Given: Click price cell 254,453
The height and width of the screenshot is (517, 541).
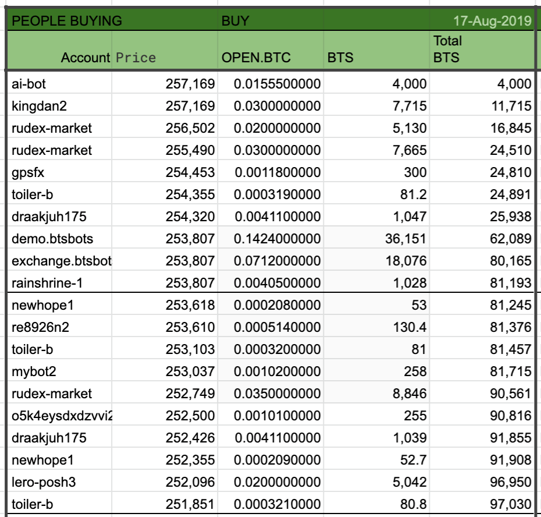Looking at the screenshot, I should [x=165, y=172].
